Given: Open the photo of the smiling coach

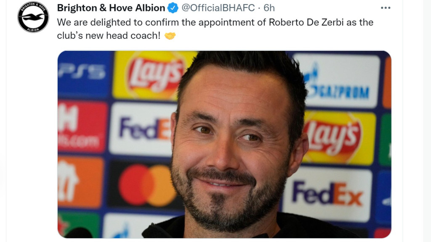Looking at the screenshot, I should coord(224,145).
